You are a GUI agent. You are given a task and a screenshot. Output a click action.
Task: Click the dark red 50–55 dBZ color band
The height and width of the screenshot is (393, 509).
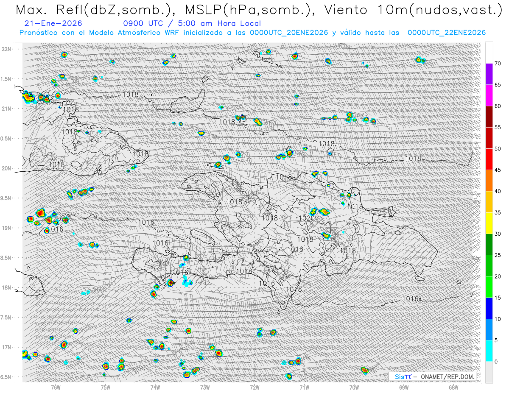[489, 138]
